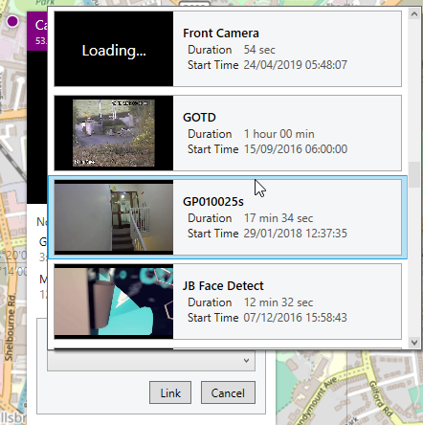Select the GOTD video title
Image resolution: width=423 pixels, height=425 pixels.
pyautogui.click(x=199, y=118)
